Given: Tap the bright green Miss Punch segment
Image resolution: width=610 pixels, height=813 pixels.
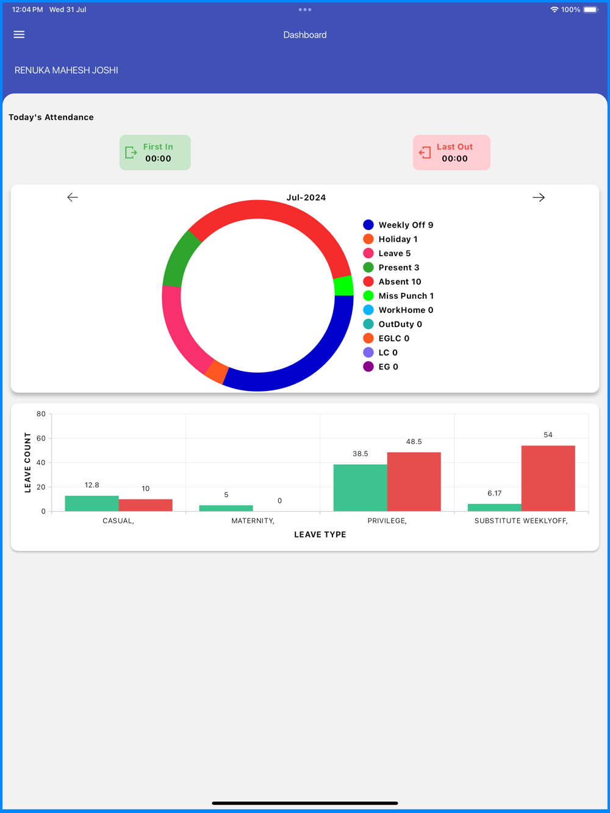Looking at the screenshot, I should click(344, 286).
